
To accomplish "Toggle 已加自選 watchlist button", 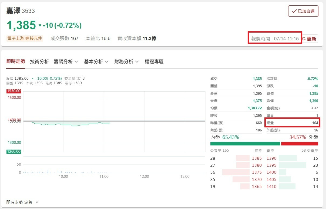I will [303, 11].
